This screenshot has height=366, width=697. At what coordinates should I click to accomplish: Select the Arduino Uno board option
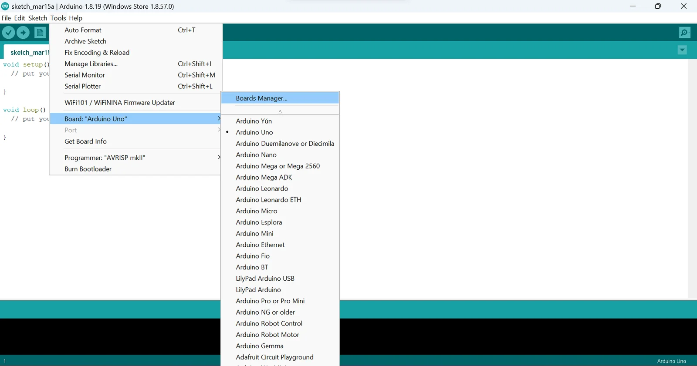point(280,132)
